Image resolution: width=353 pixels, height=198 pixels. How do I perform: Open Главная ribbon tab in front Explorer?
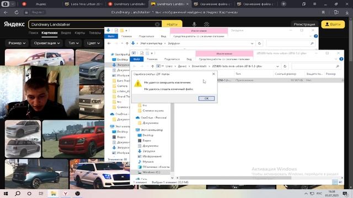(x=152, y=59)
